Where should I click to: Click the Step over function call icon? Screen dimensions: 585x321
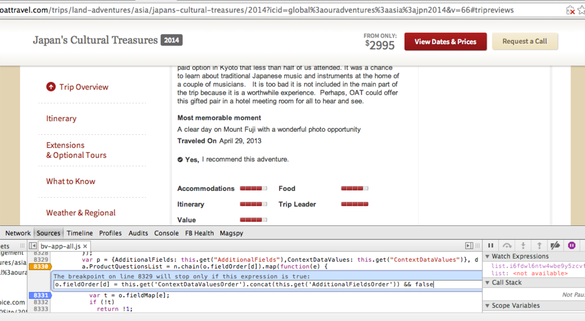[507, 245]
